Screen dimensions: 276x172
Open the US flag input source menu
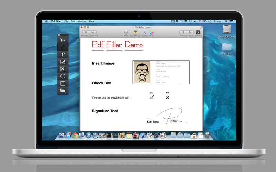pyautogui.click(x=200, y=21)
